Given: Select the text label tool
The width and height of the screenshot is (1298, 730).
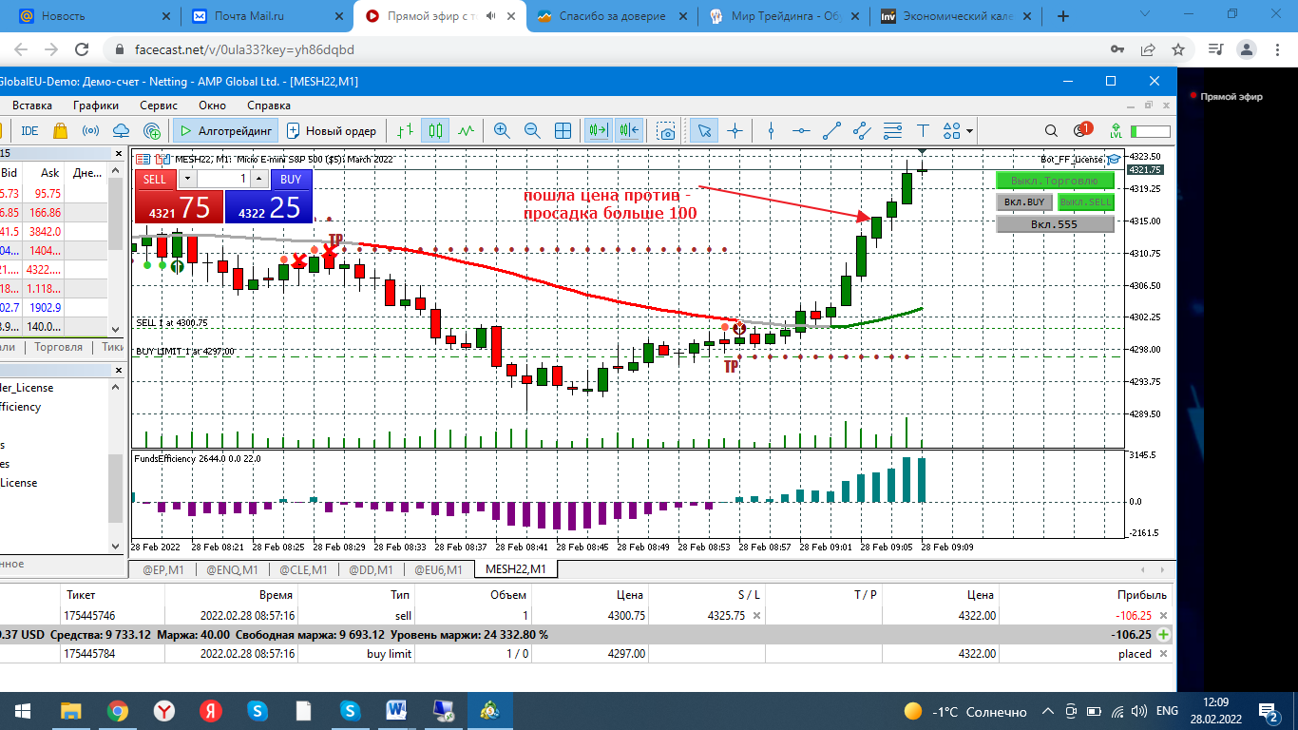Looking at the screenshot, I should point(923,131).
